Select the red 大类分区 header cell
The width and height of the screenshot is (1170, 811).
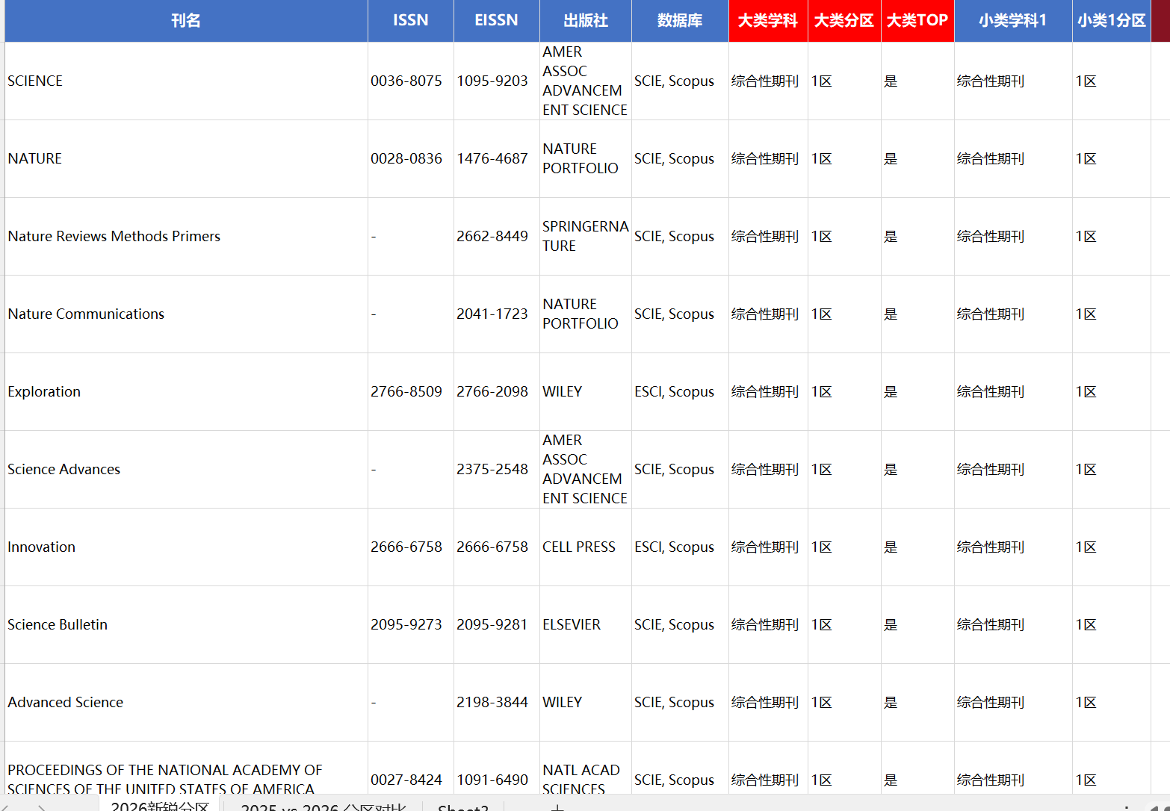click(x=844, y=21)
